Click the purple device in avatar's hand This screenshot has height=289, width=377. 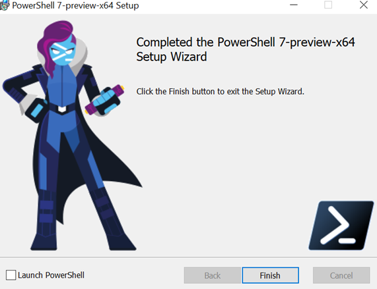(x=105, y=100)
